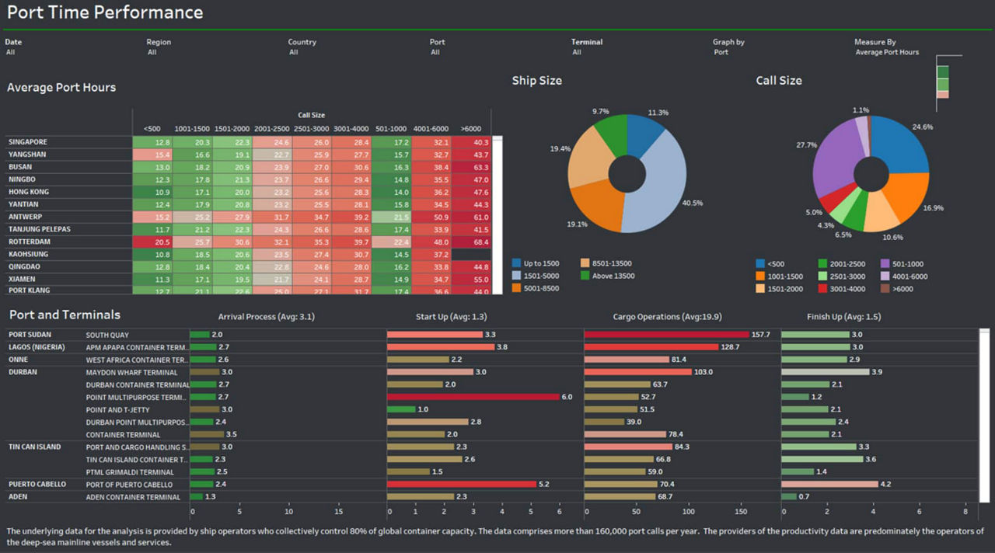The height and width of the screenshot is (553, 995).
Task: Open the Measure By selector
Action: tap(887, 52)
